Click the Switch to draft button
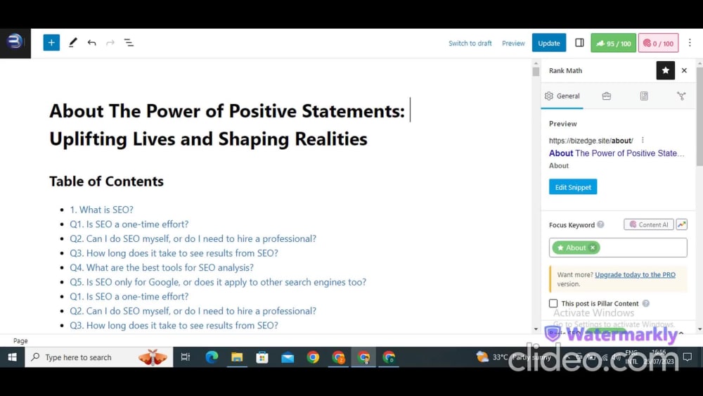Viewport: 703px width, 396px height. click(x=470, y=43)
